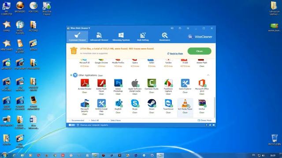Screen dimensions: 282x158
Task: Click the Select None link
Action: 115,120
